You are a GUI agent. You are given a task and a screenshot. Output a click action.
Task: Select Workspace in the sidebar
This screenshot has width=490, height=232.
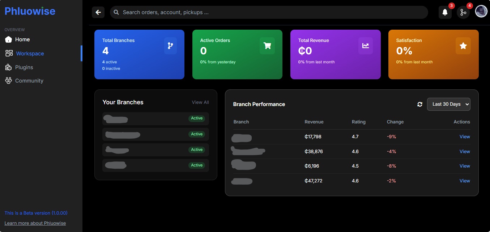tap(30, 54)
